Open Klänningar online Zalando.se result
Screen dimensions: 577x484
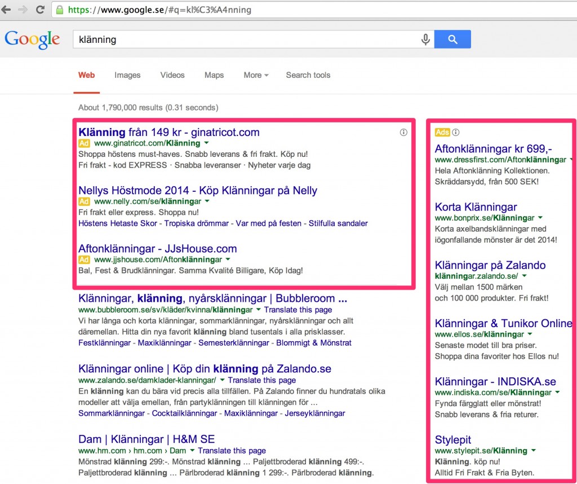pyautogui.click(x=205, y=369)
